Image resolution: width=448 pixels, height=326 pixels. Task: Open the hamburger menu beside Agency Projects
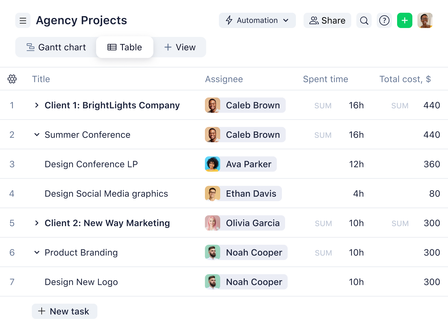click(x=23, y=20)
